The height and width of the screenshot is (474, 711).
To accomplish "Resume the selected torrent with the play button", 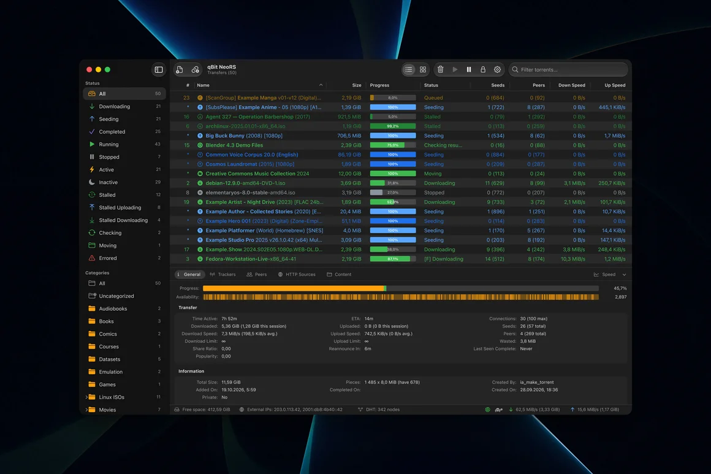I will 455,69.
